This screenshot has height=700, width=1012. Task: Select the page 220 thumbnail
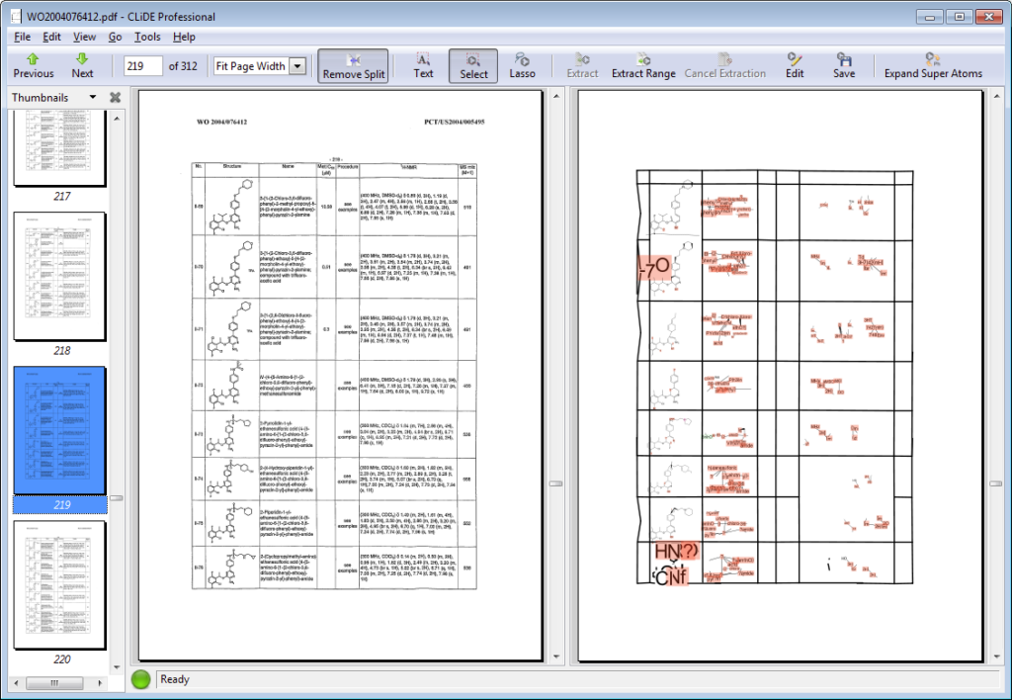(x=59, y=584)
